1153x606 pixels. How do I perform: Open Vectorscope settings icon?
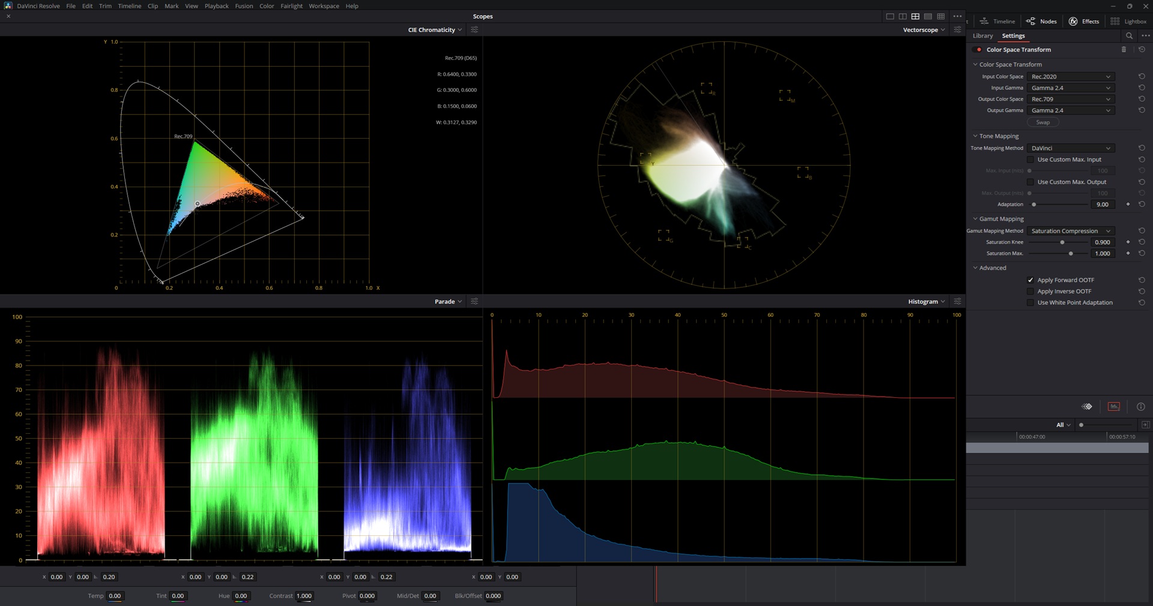[957, 29]
